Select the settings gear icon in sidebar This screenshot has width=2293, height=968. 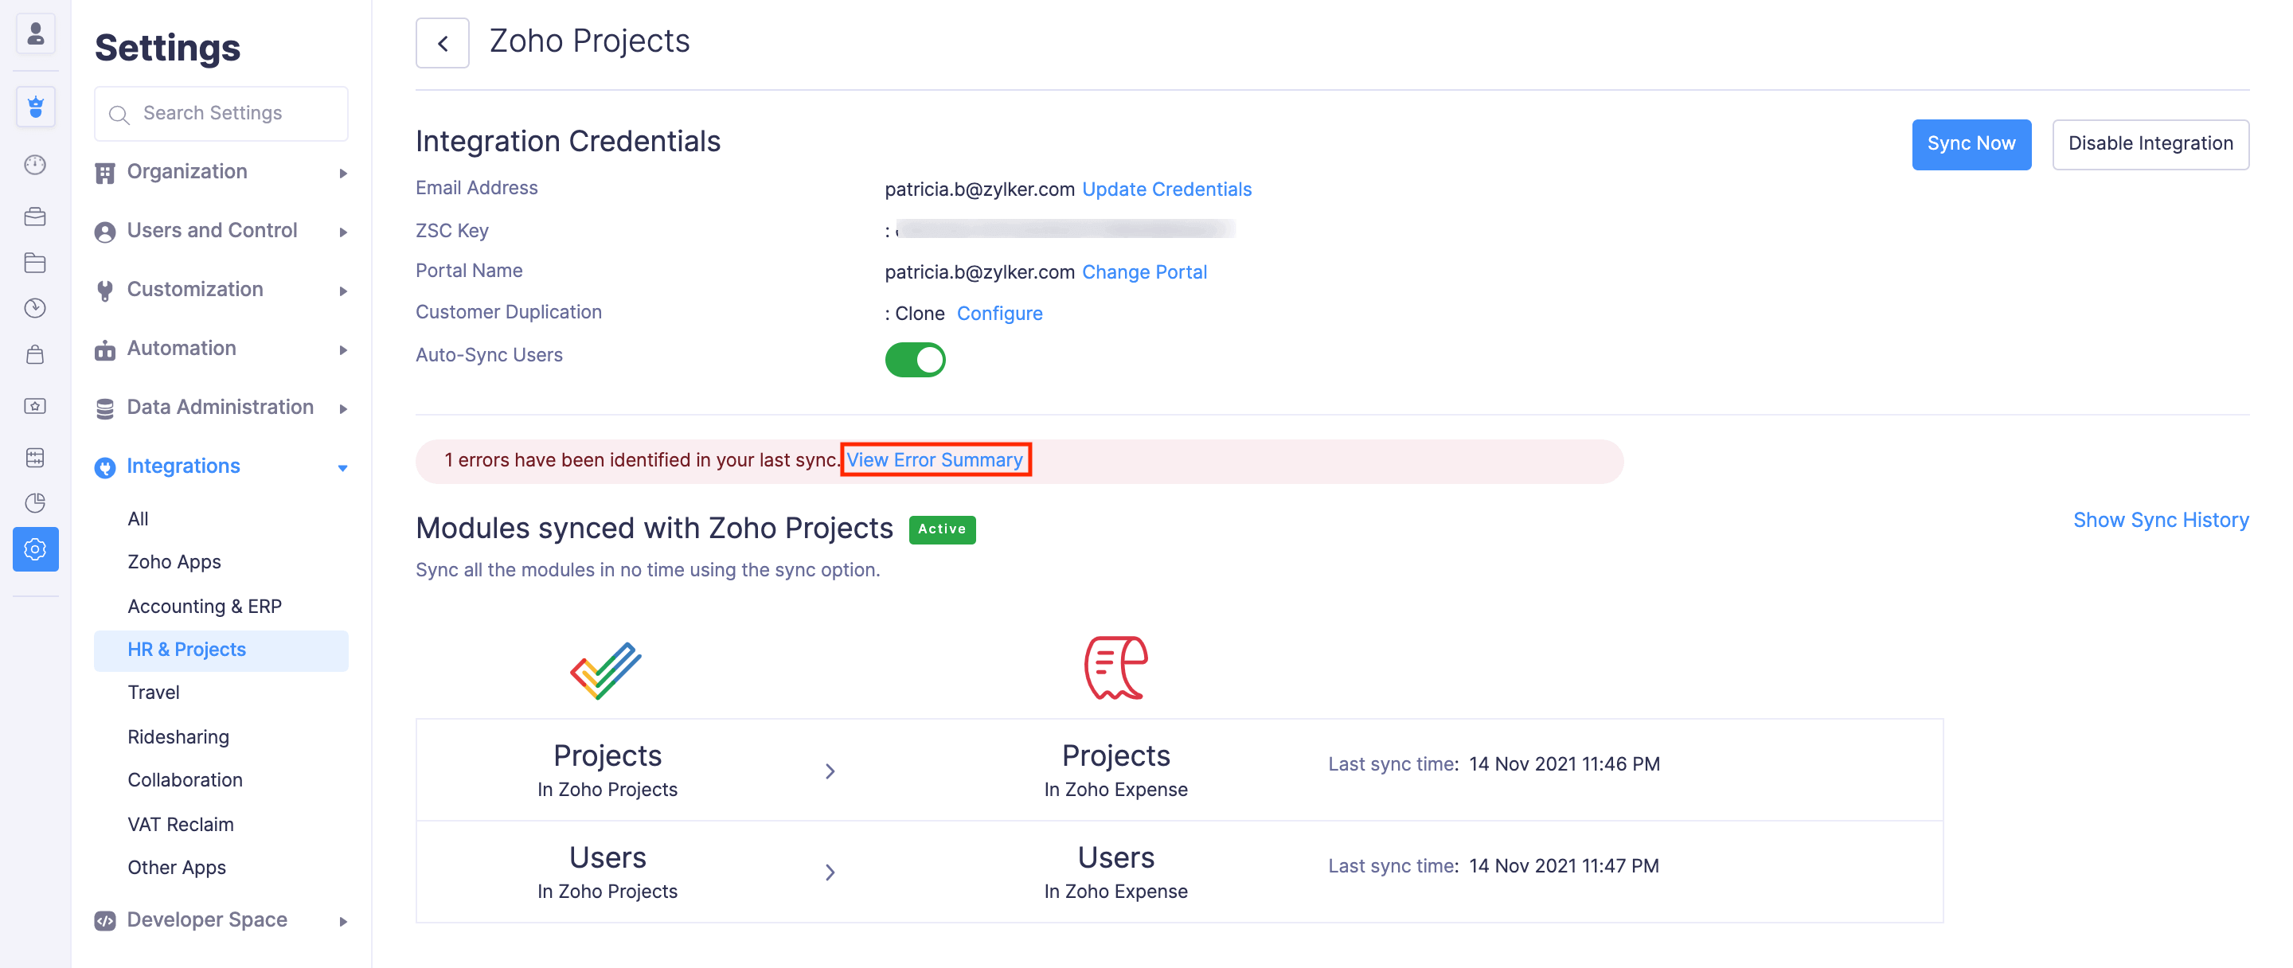pyautogui.click(x=35, y=549)
